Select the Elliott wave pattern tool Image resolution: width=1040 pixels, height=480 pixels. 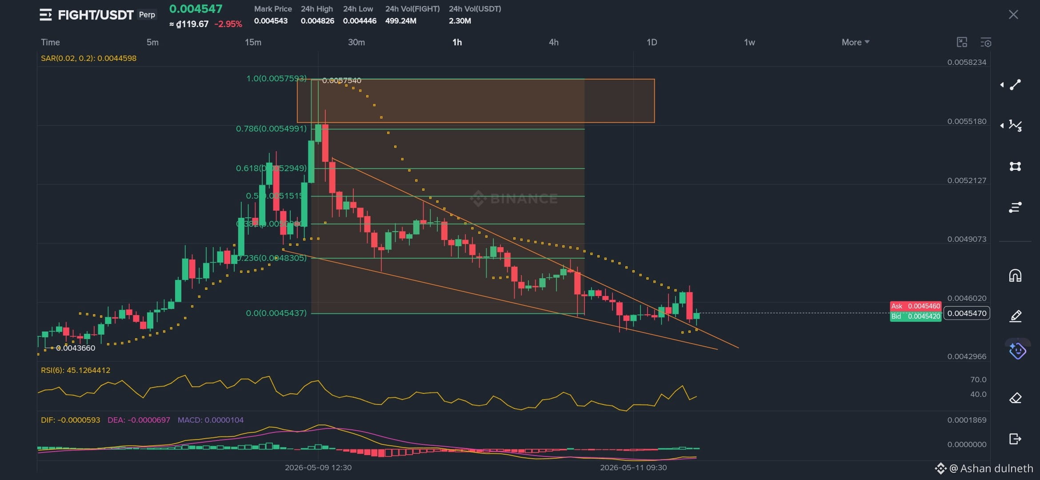tap(1016, 125)
